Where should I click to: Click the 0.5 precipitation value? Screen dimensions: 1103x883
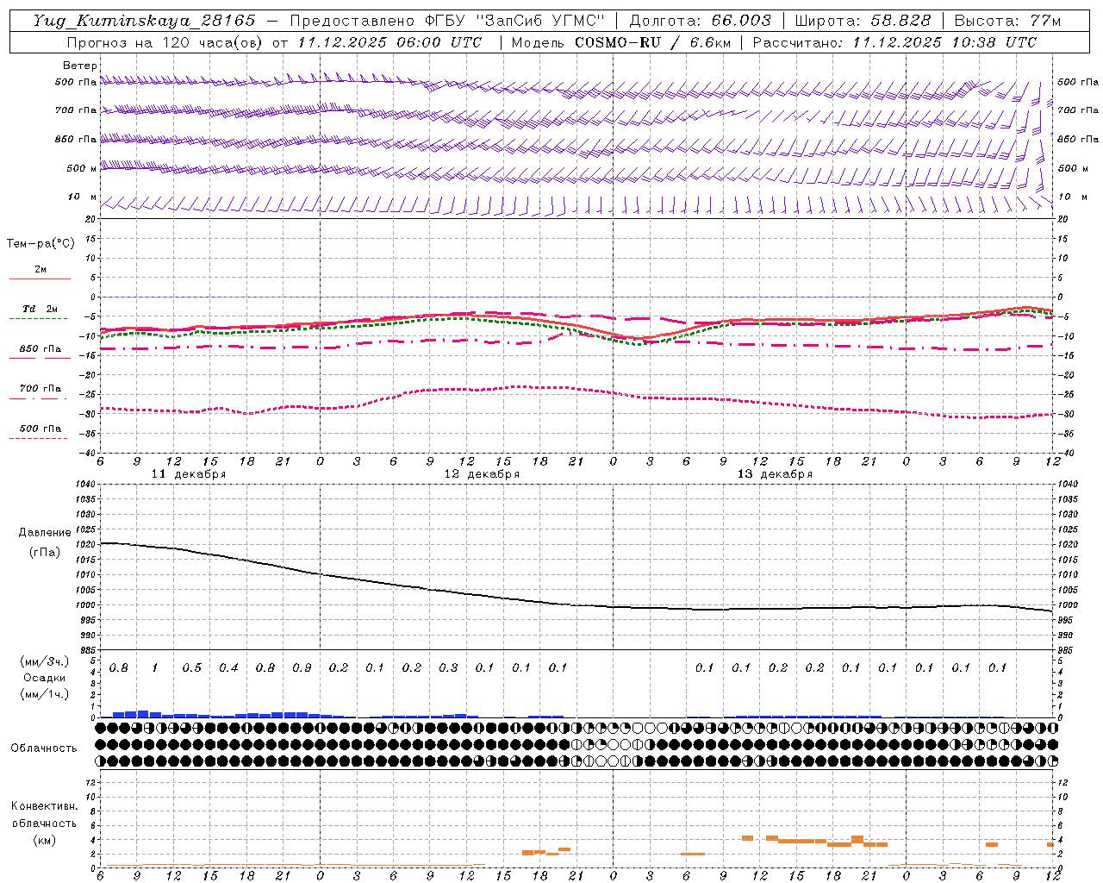(x=192, y=668)
